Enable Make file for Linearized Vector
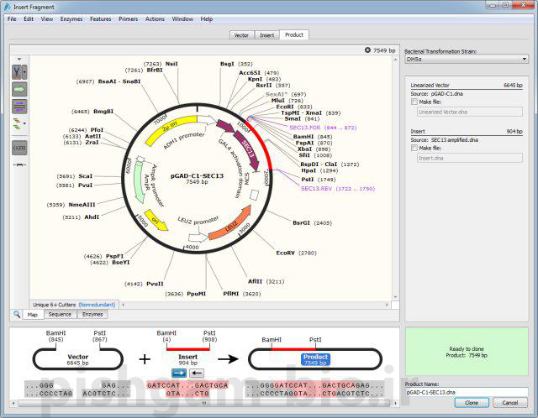 pos(414,102)
